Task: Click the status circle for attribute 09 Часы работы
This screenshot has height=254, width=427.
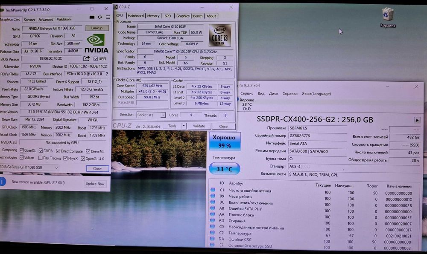Action: point(213,196)
